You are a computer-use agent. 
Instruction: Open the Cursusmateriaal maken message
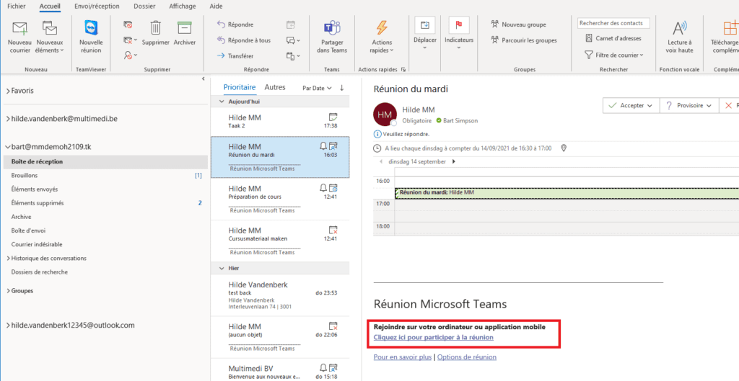pyautogui.click(x=280, y=241)
